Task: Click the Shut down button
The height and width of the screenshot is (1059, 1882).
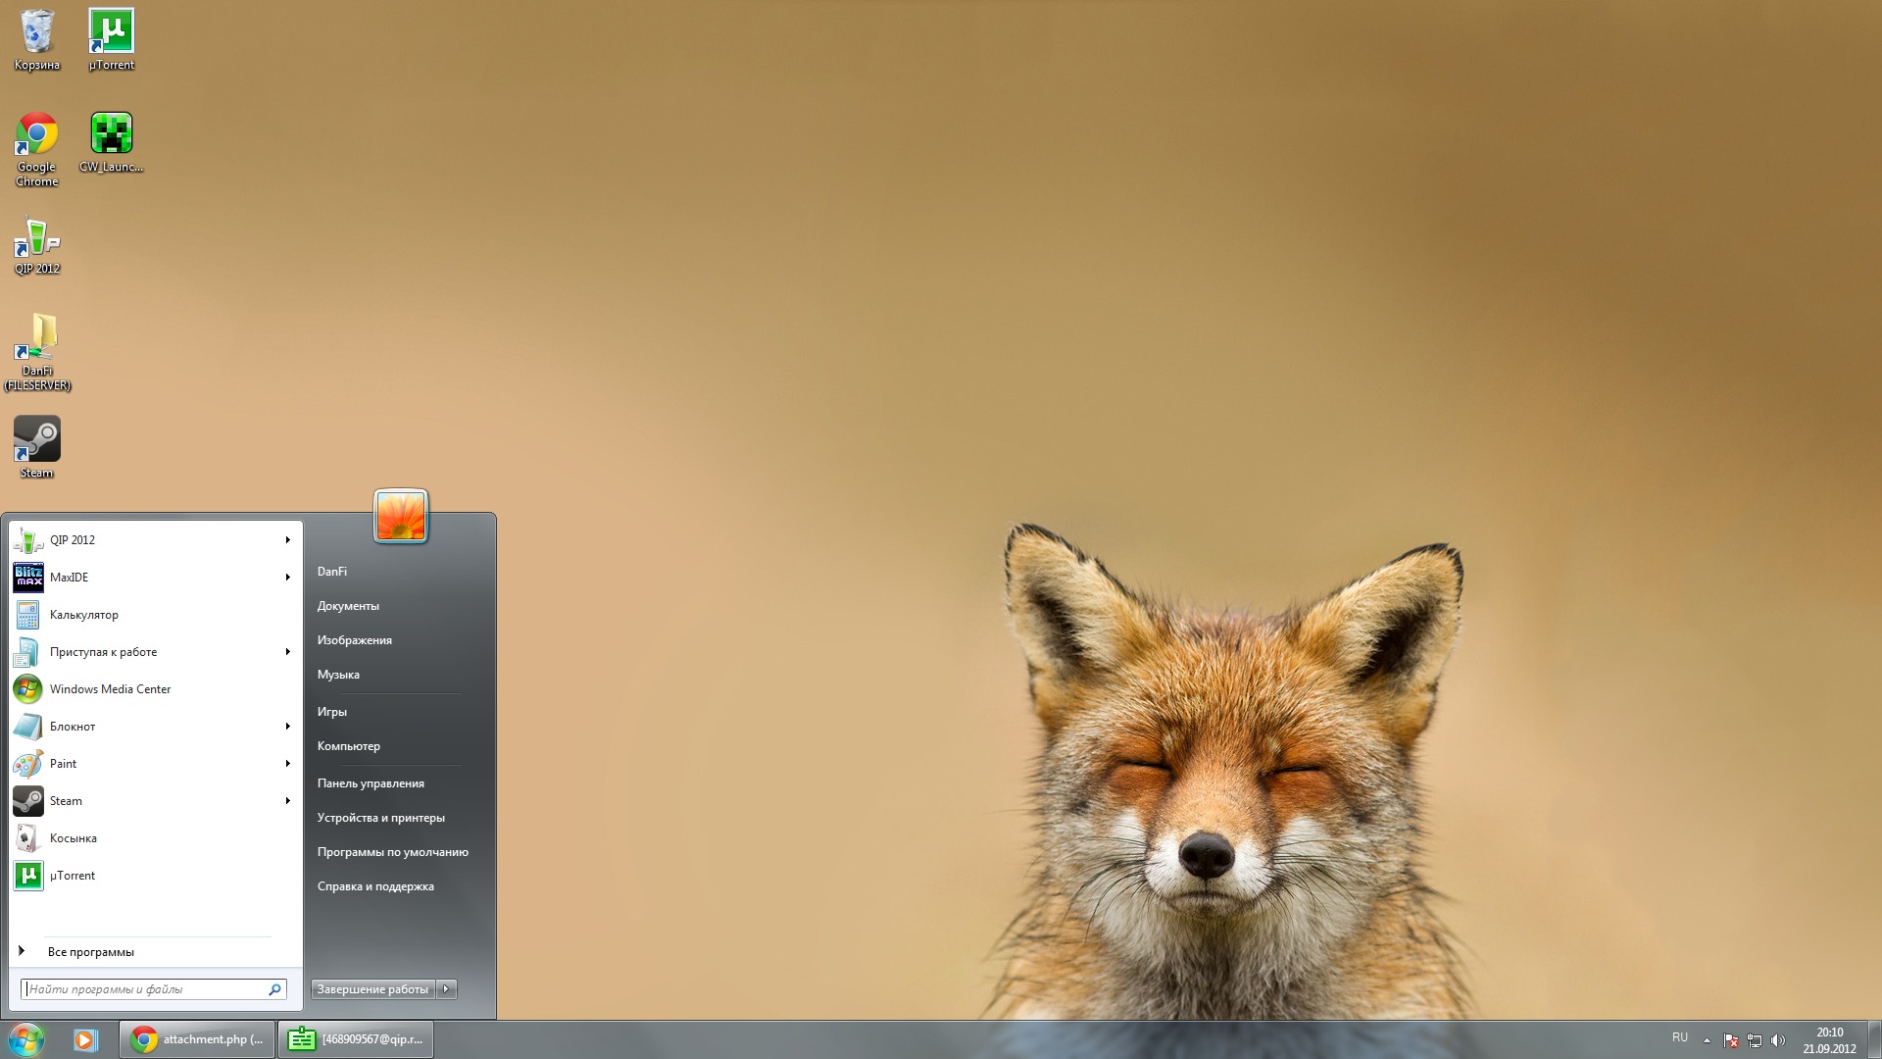Action: click(372, 989)
